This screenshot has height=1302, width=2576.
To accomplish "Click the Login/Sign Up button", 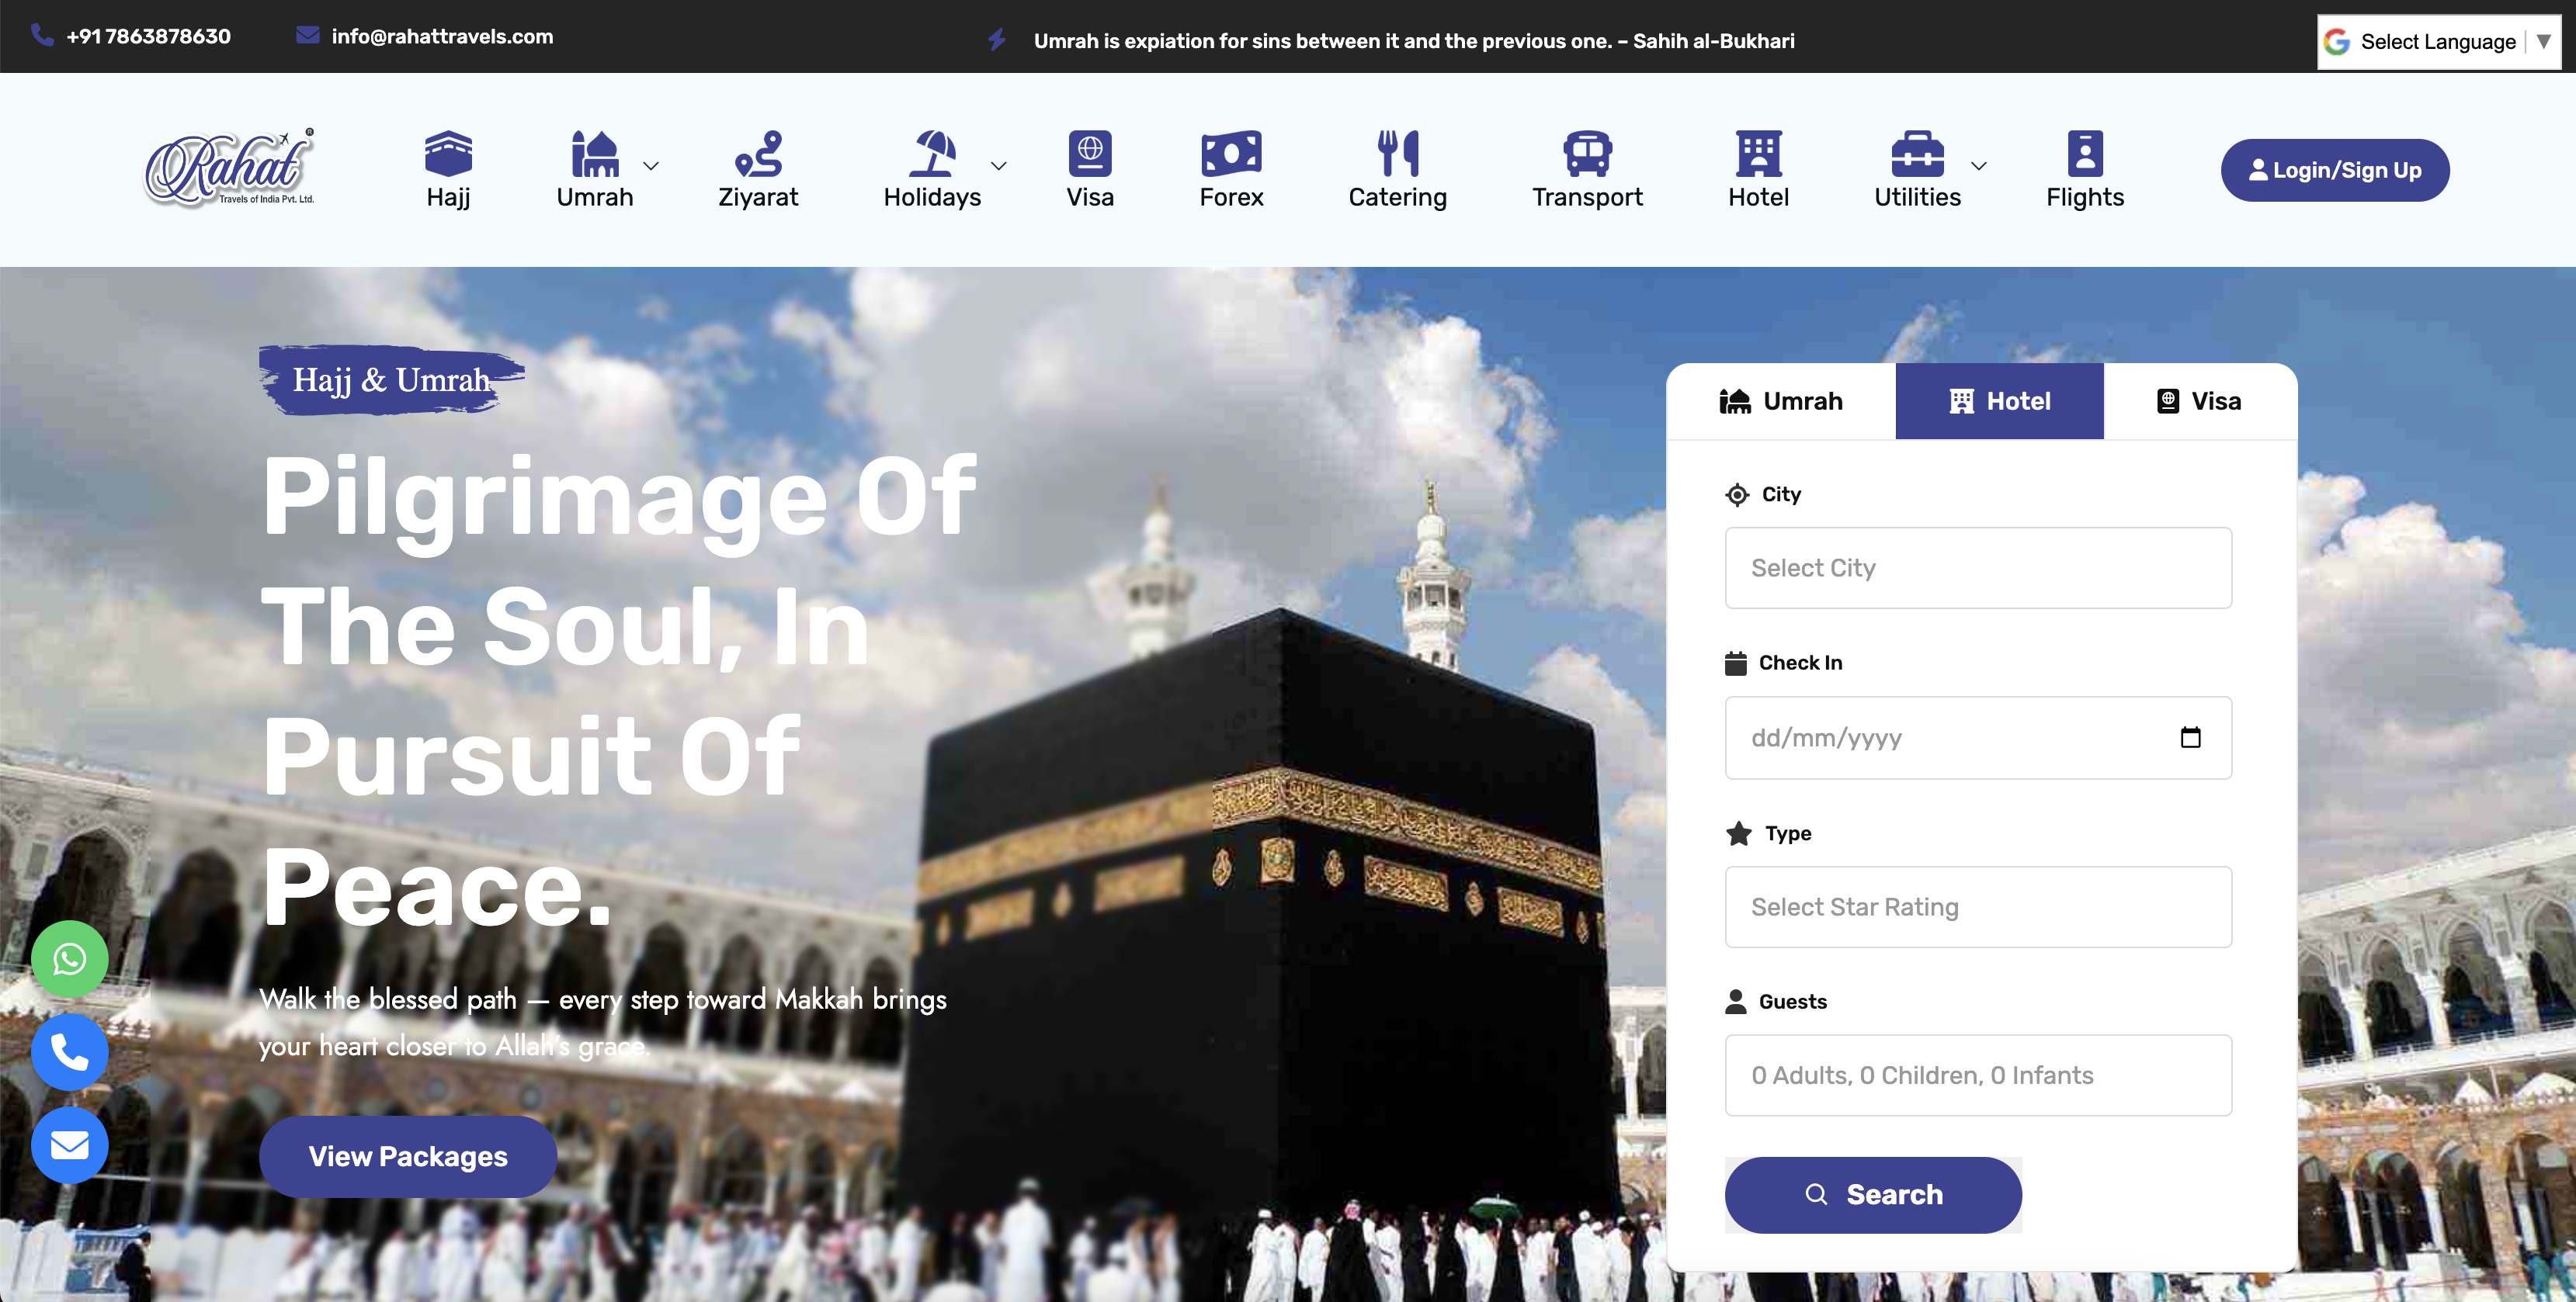I will point(2335,170).
